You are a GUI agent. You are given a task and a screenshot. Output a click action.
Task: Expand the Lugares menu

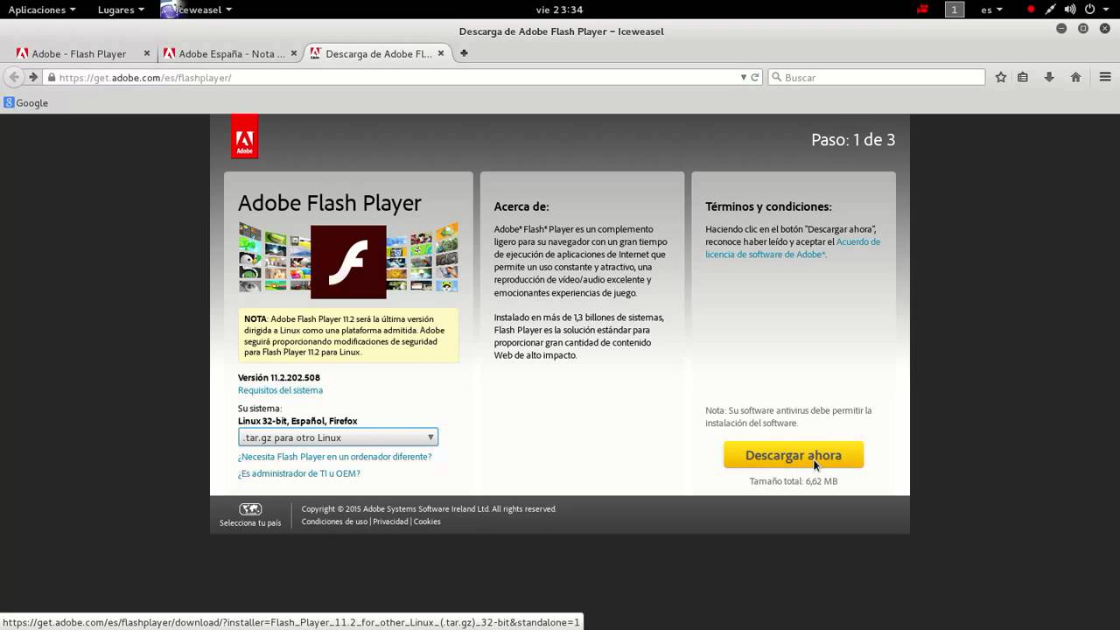pos(121,10)
